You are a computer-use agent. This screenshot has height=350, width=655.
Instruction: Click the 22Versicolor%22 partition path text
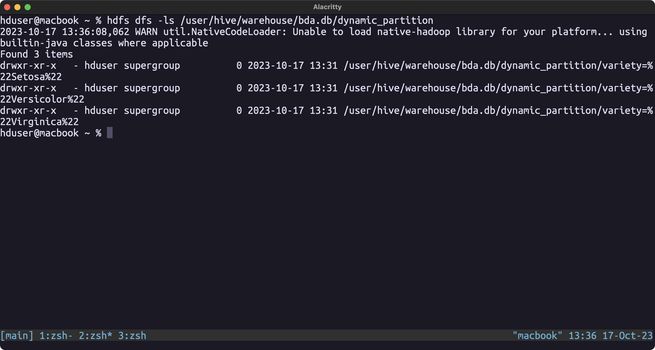pos(42,99)
